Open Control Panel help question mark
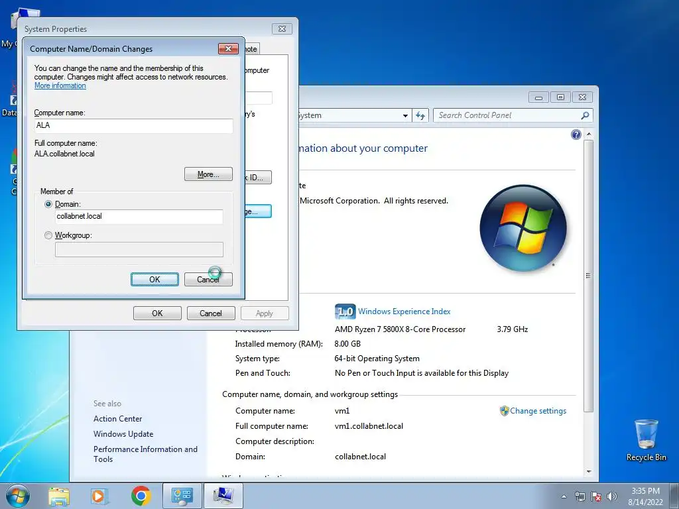The image size is (679, 509). coord(576,135)
